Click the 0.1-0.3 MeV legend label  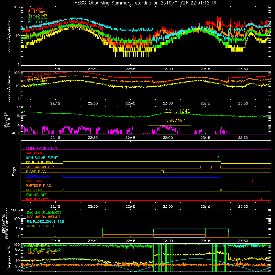pos(39,74)
